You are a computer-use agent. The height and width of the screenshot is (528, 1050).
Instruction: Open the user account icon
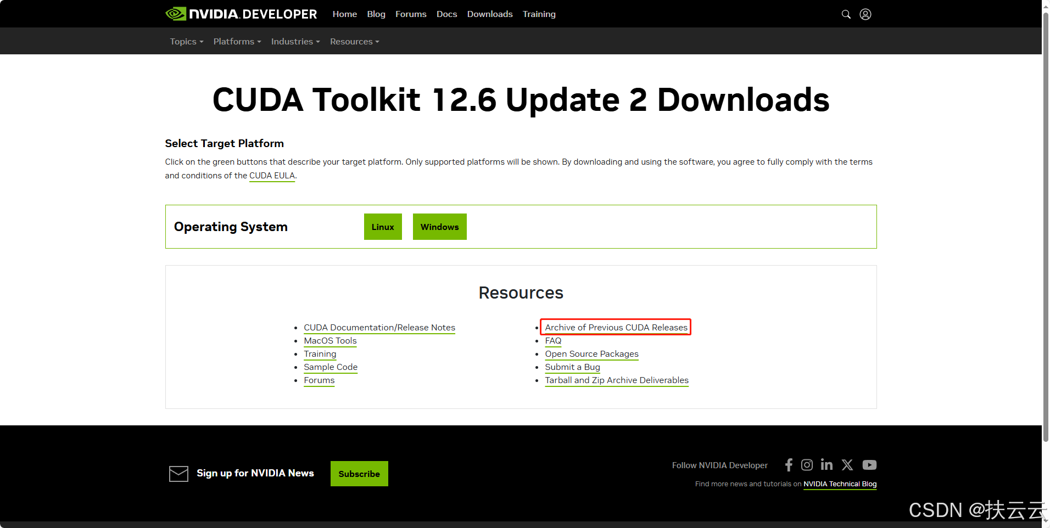pos(865,14)
